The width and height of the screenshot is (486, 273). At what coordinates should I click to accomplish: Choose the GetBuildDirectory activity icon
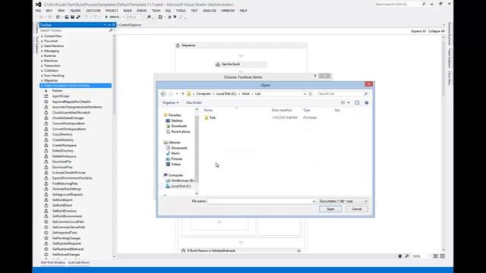click(46, 211)
